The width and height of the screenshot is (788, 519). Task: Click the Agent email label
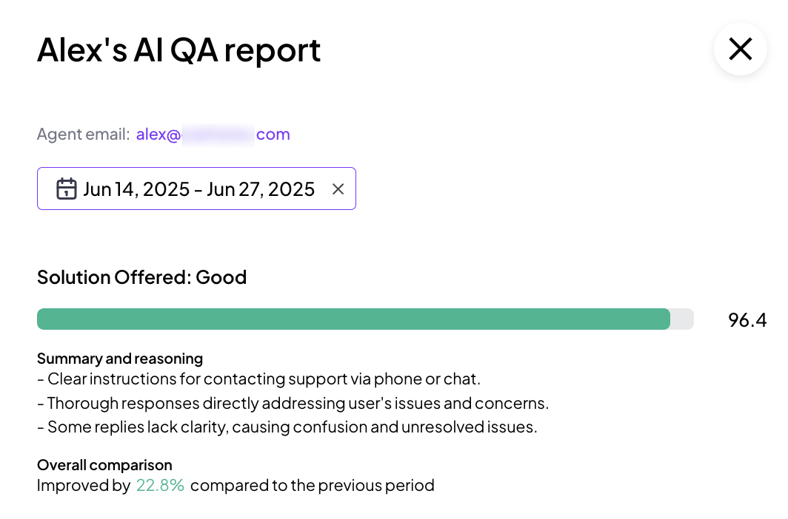click(x=84, y=135)
